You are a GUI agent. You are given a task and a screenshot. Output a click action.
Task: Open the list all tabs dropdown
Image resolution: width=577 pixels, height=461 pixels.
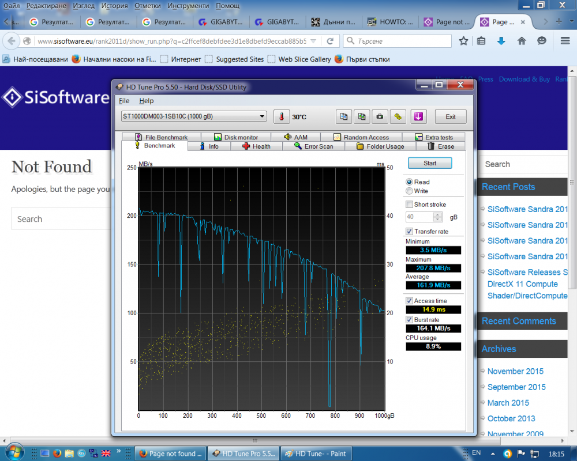click(572, 21)
